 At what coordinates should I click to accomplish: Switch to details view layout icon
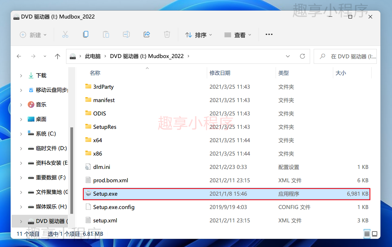(367, 234)
